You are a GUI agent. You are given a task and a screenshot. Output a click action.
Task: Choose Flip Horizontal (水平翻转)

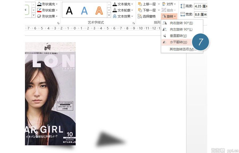tap(178, 42)
